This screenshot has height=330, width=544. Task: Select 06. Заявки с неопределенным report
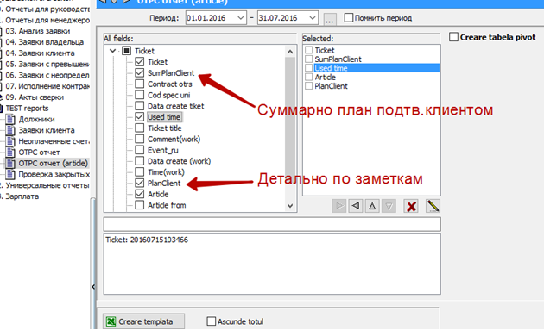click(x=47, y=75)
